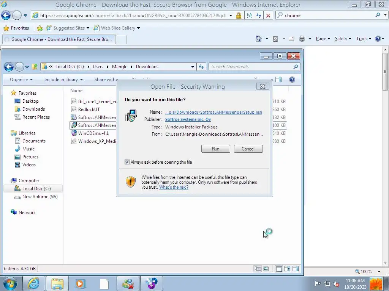
Task: Click Run in the Security Warning dialog
Action: pyautogui.click(x=216, y=149)
